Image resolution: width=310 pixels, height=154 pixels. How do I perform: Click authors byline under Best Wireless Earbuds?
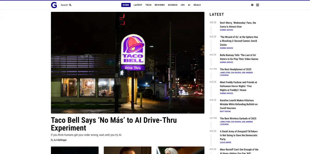[236, 123]
